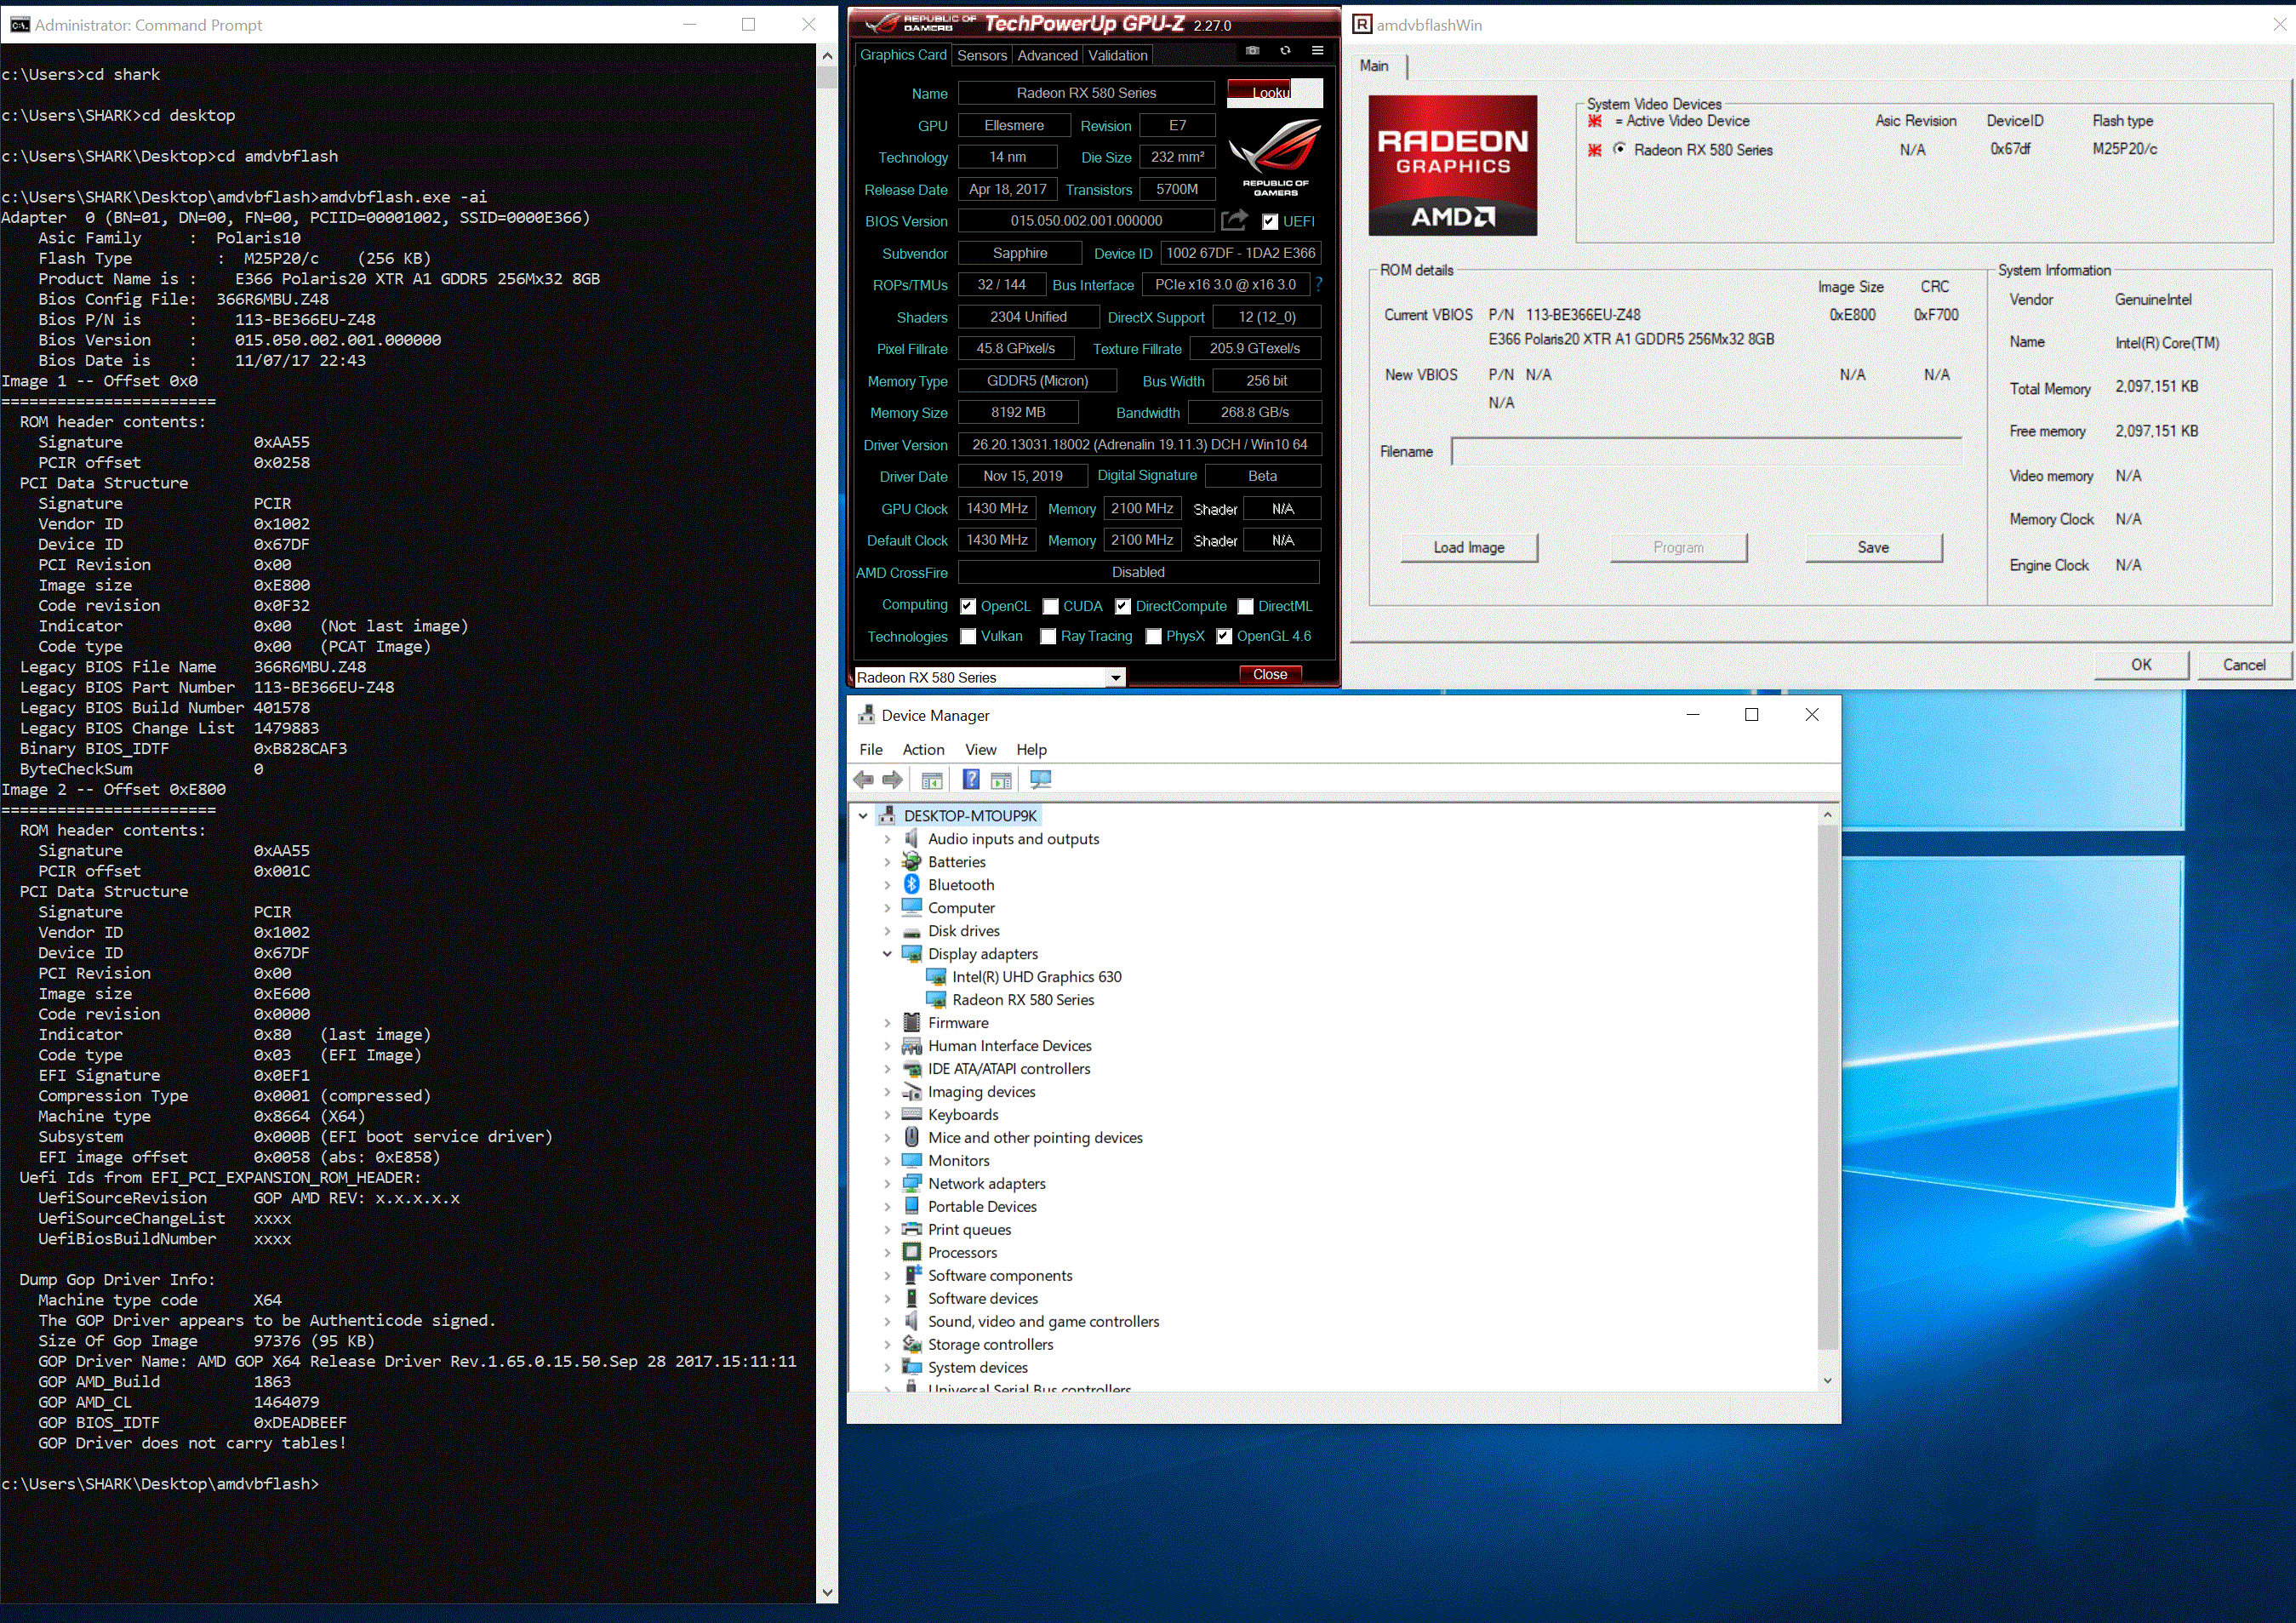2296x1623 pixels.
Task: Click the Keyboards category icon
Action: (911, 1115)
